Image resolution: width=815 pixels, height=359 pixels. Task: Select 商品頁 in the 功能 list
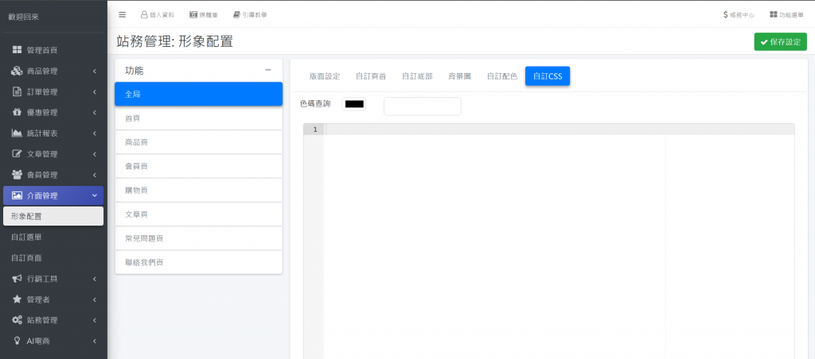pyautogui.click(x=199, y=142)
